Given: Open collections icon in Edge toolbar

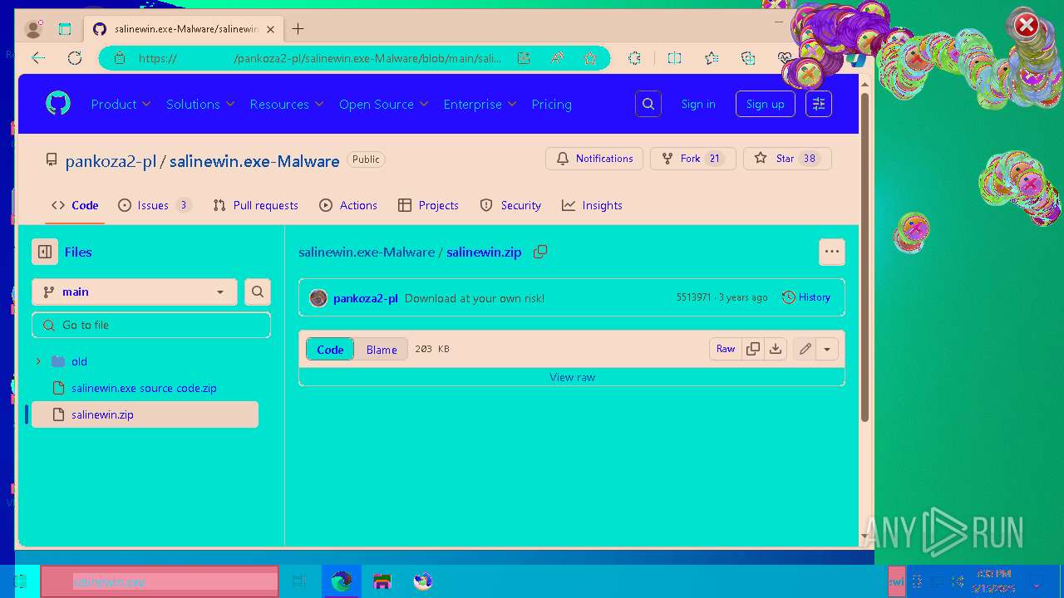Looking at the screenshot, I should (748, 58).
